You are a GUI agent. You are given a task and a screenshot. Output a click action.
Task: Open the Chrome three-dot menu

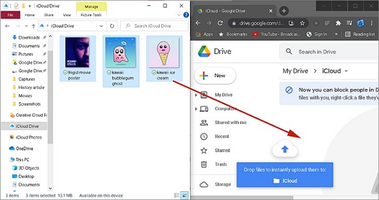[372, 23]
